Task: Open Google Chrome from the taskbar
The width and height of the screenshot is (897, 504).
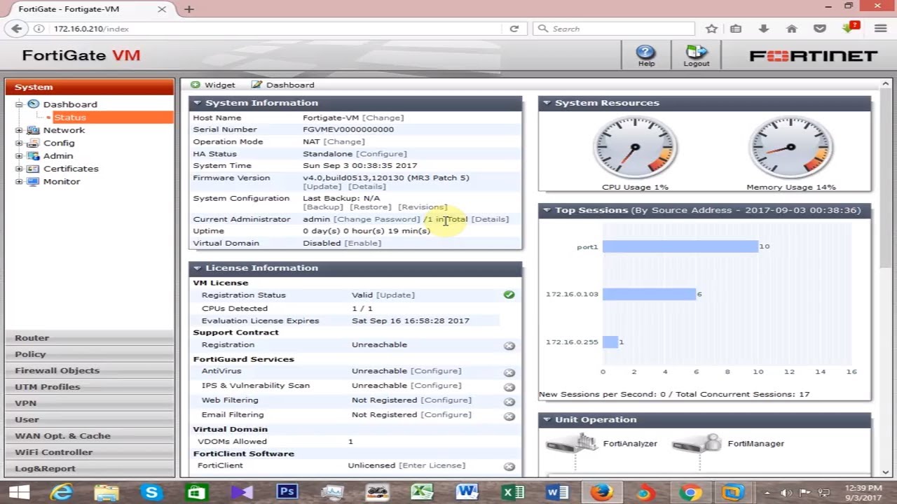Action: pyautogui.click(x=690, y=492)
